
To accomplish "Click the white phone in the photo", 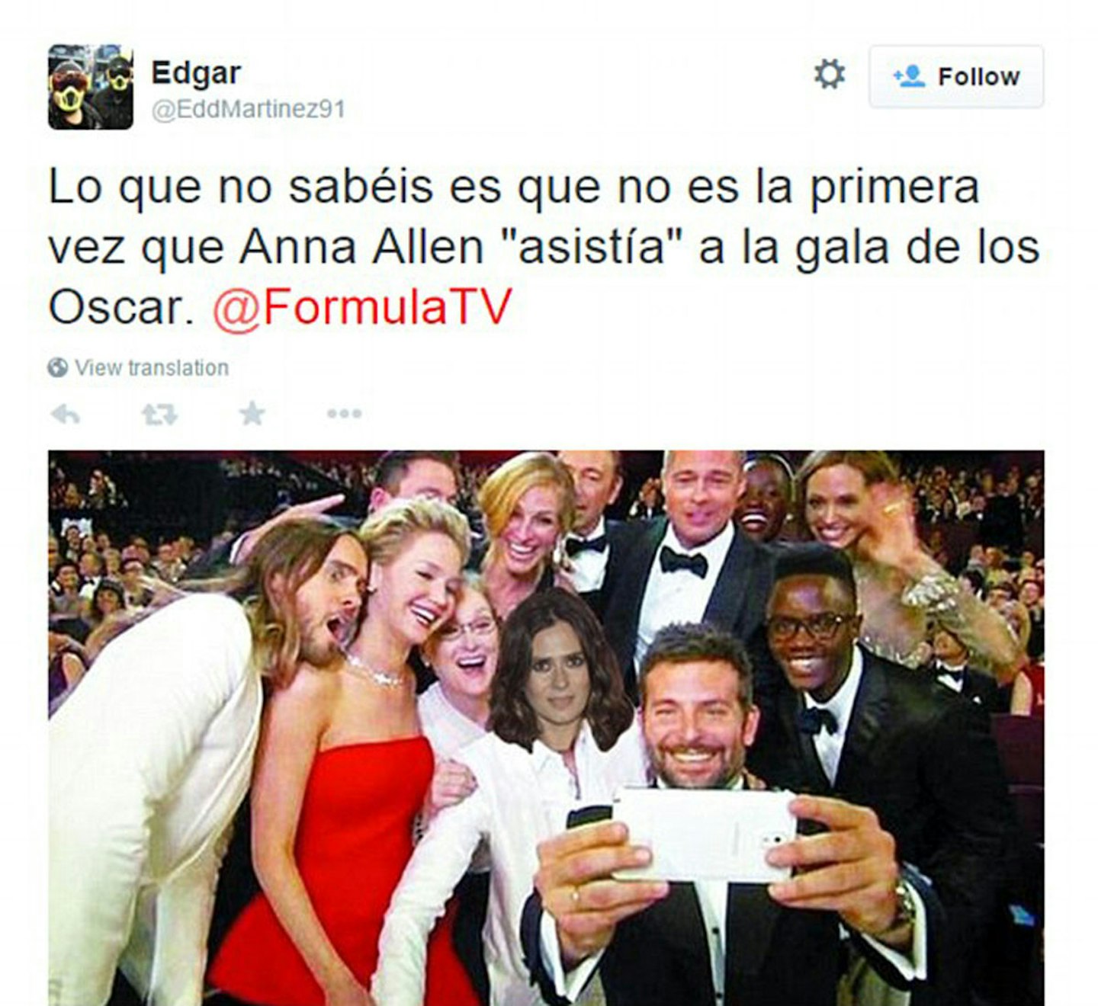I will 705,835.
